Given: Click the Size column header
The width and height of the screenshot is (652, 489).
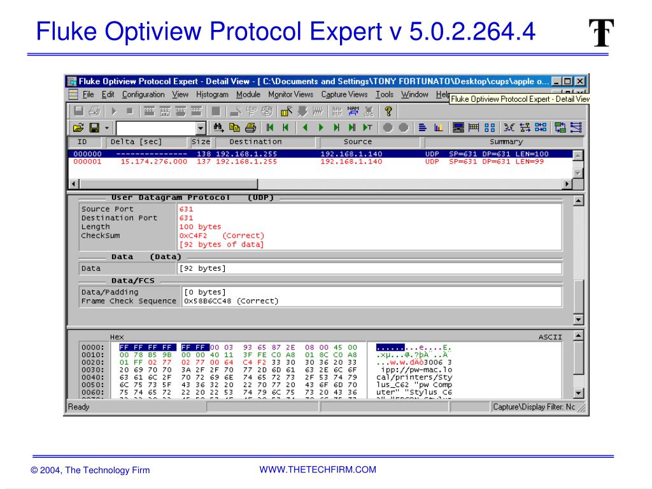Looking at the screenshot, I should click(x=201, y=142).
